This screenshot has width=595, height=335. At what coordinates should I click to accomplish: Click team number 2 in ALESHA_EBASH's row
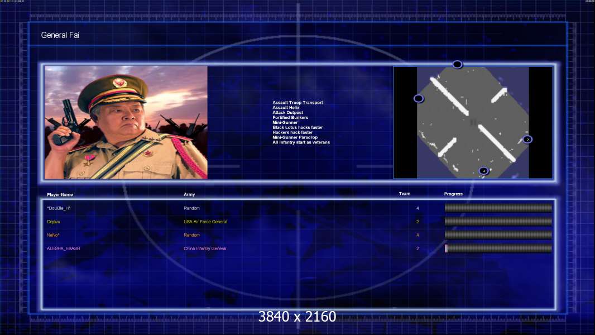tap(418, 248)
